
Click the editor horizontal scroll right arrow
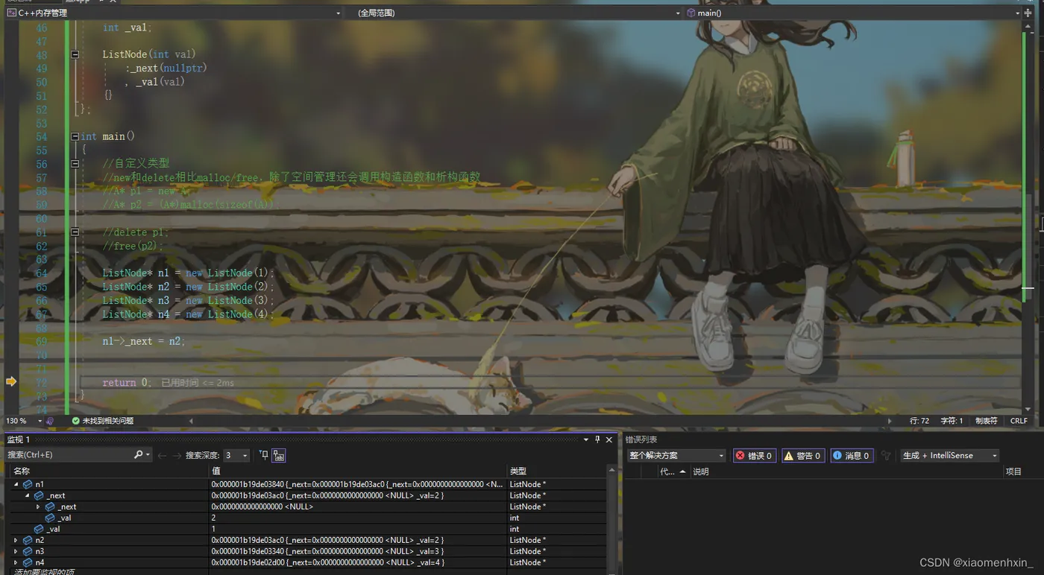pos(889,421)
